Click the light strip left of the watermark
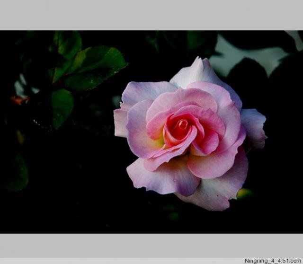Screen dimensions: 303x264 coord(118,261)
